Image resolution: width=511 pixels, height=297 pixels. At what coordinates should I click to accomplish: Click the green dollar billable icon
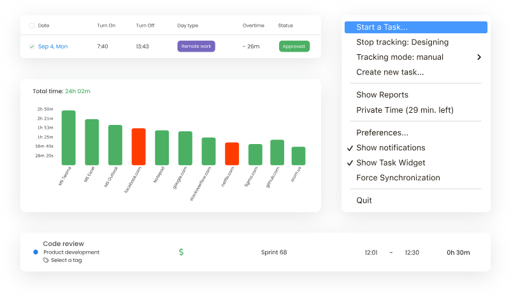coord(181,252)
